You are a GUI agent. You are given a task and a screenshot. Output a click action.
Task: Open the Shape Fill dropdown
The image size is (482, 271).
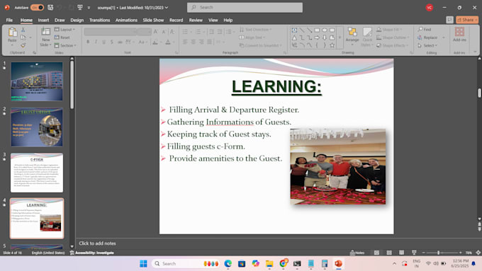(x=389, y=30)
